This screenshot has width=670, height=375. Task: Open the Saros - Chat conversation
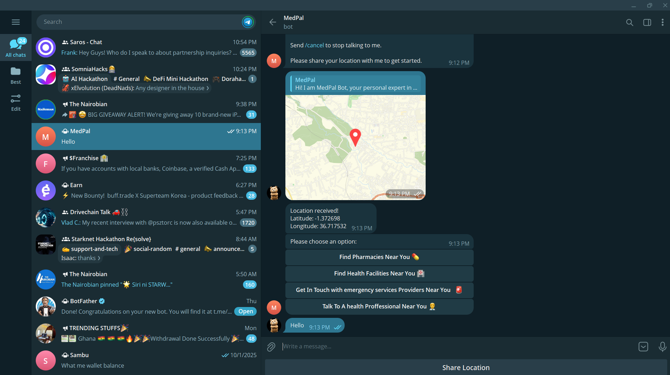146,47
